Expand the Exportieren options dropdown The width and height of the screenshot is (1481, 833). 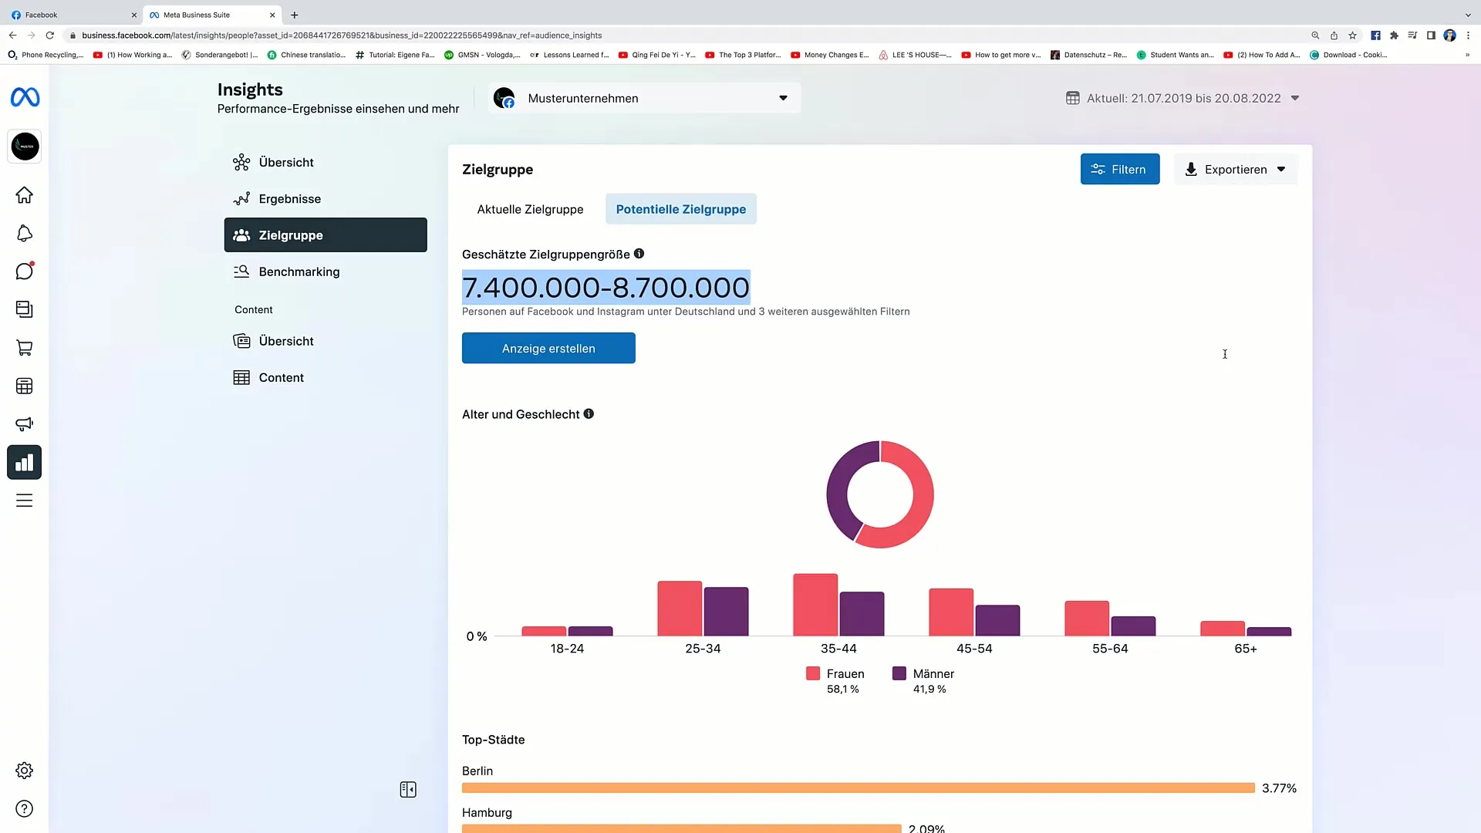pyautogui.click(x=1280, y=169)
